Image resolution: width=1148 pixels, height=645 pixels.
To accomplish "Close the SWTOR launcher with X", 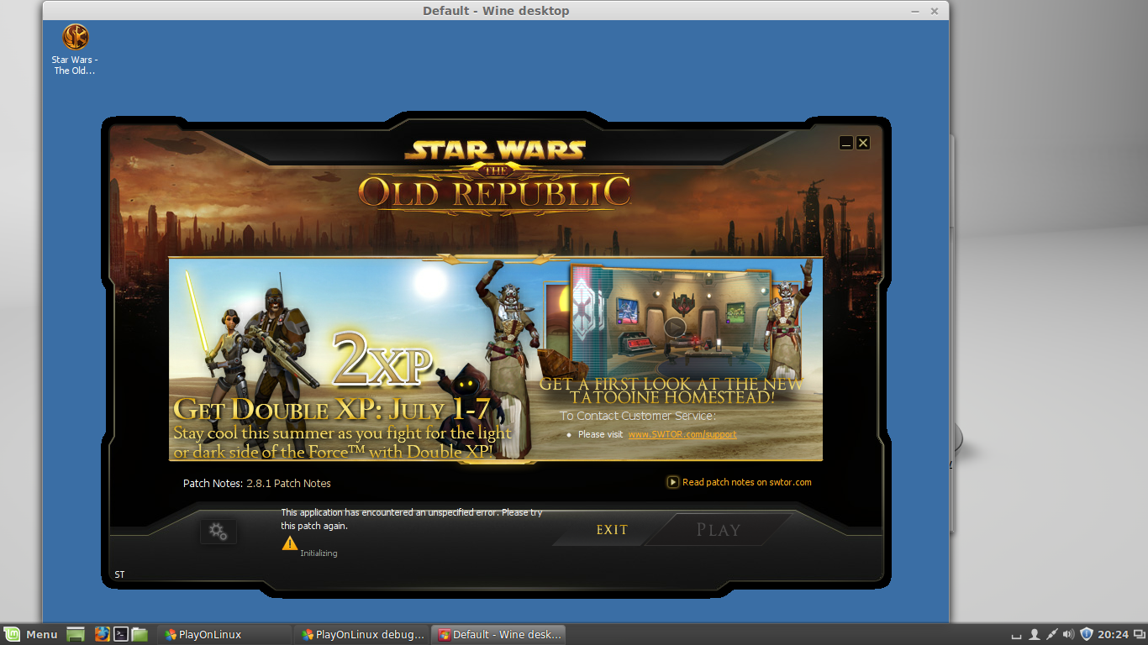I will [x=863, y=143].
